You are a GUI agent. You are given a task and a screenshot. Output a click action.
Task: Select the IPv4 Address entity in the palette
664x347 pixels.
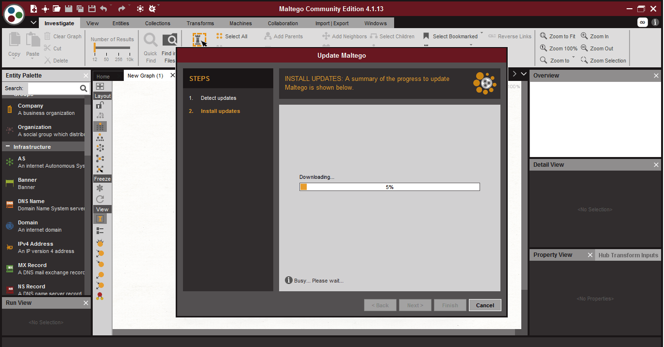44,248
